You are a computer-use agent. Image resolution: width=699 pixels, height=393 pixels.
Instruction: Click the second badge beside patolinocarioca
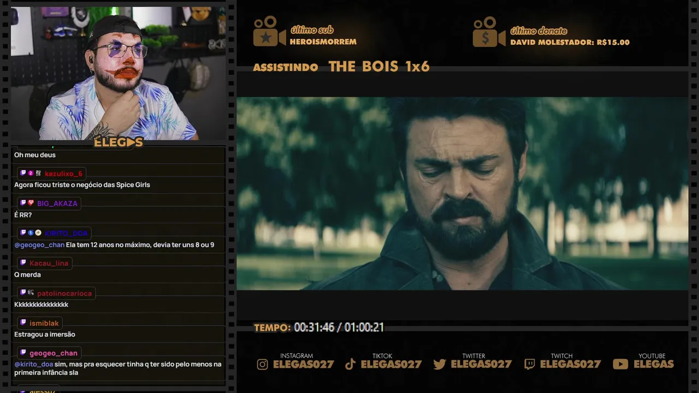tap(31, 293)
